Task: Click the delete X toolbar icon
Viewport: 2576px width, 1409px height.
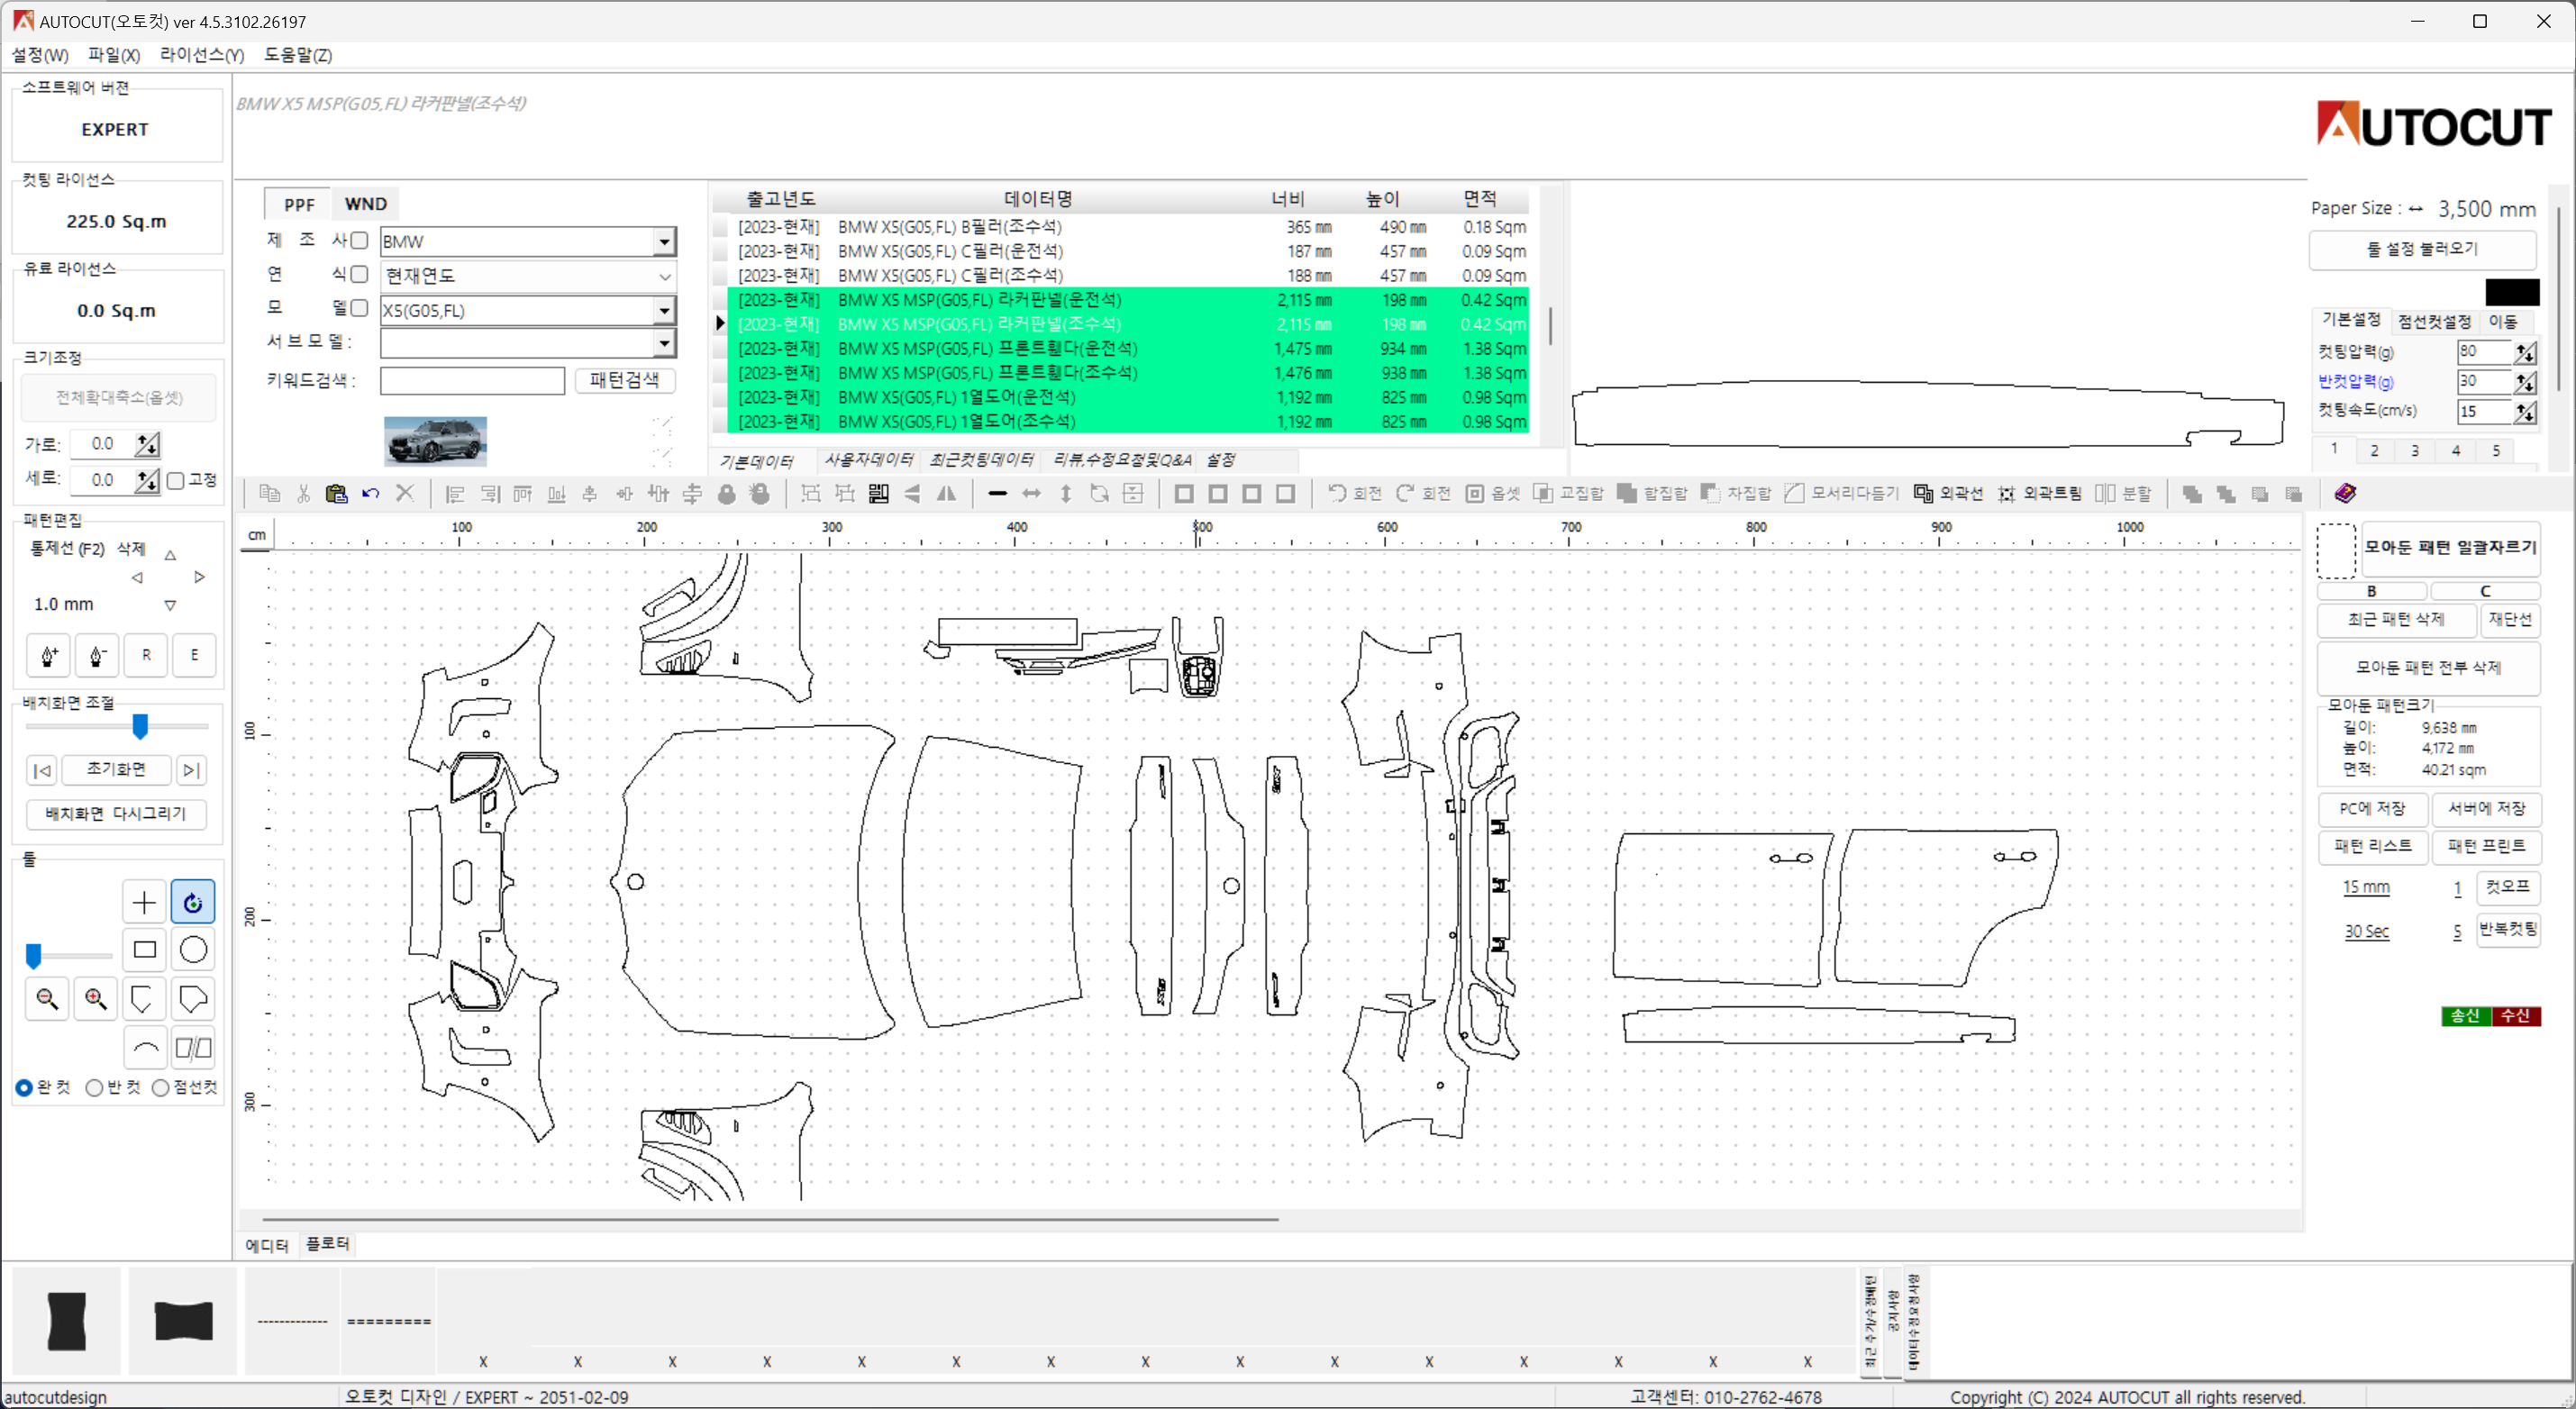Action: point(404,493)
